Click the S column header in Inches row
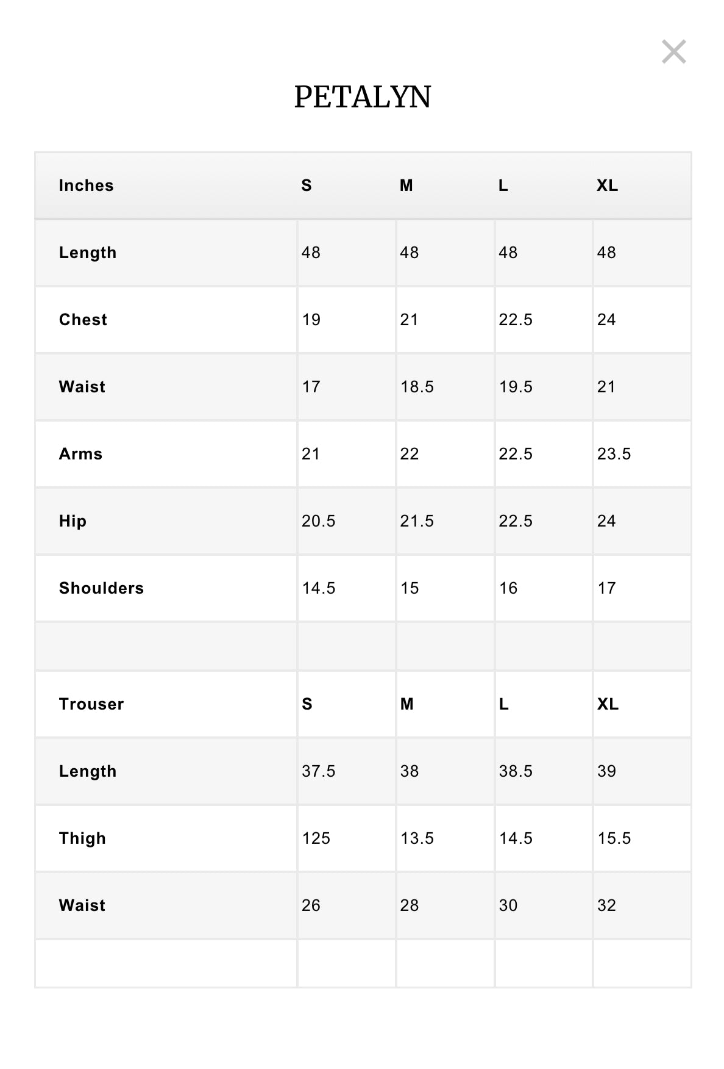724x1069 pixels. (307, 185)
